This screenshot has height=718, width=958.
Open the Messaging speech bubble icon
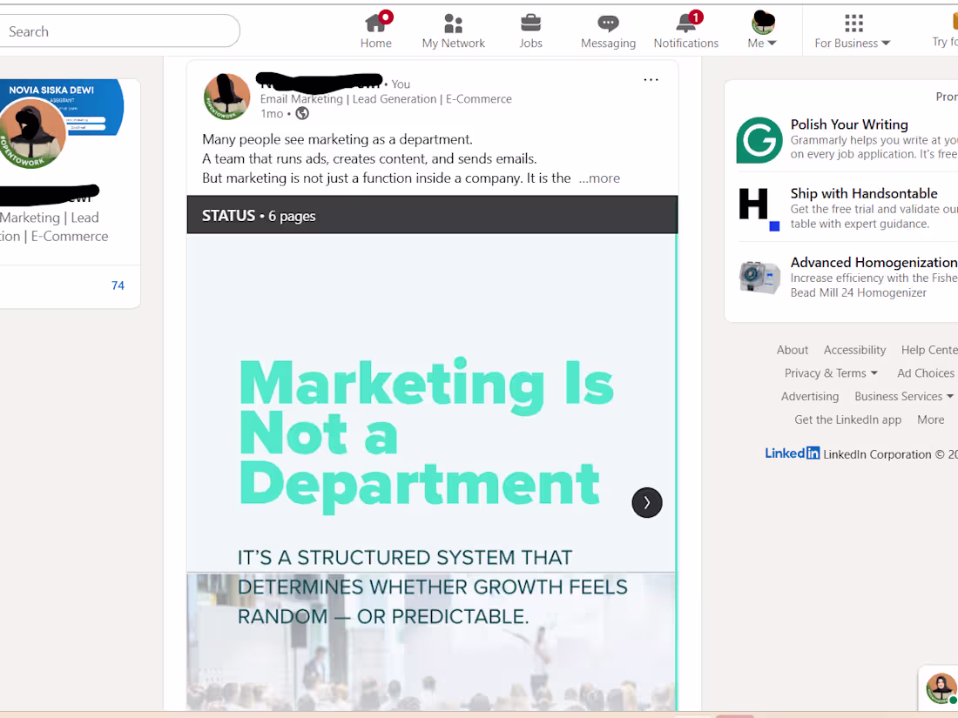(x=608, y=23)
